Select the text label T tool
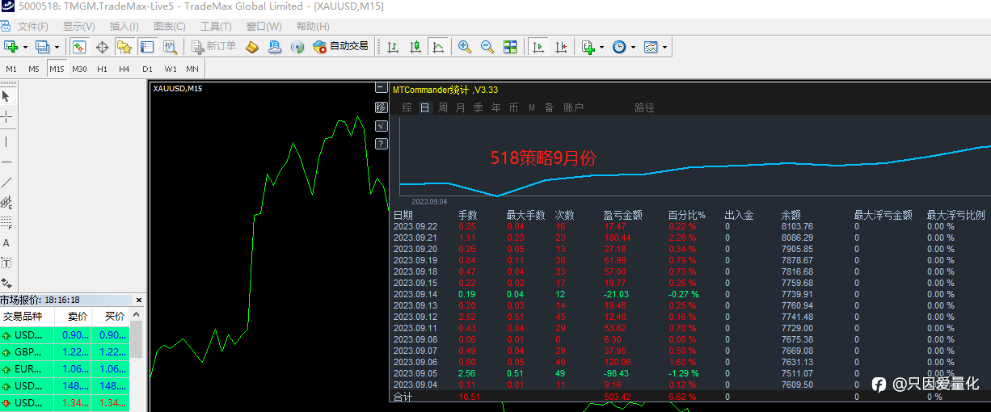 (6, 263)
